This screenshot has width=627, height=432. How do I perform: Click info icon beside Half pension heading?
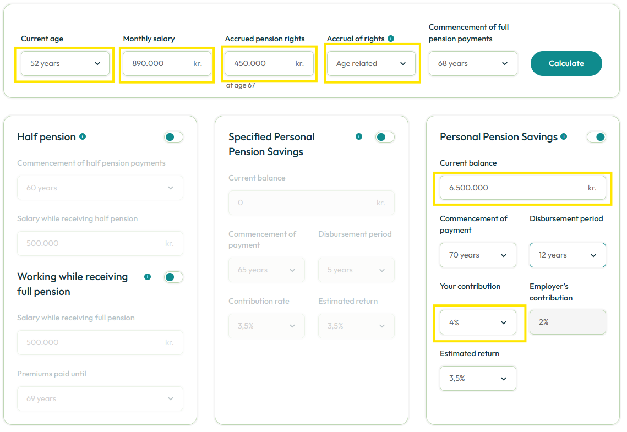83,136
